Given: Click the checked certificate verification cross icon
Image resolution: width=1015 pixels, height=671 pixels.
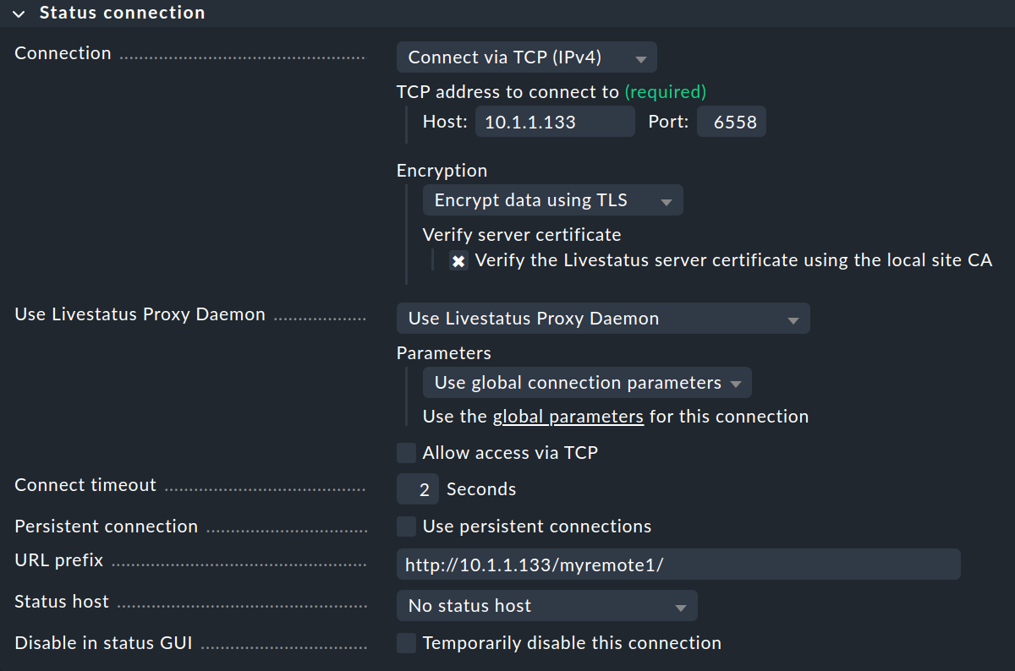Looking at the screenshot, I should [x=458, y=260].
